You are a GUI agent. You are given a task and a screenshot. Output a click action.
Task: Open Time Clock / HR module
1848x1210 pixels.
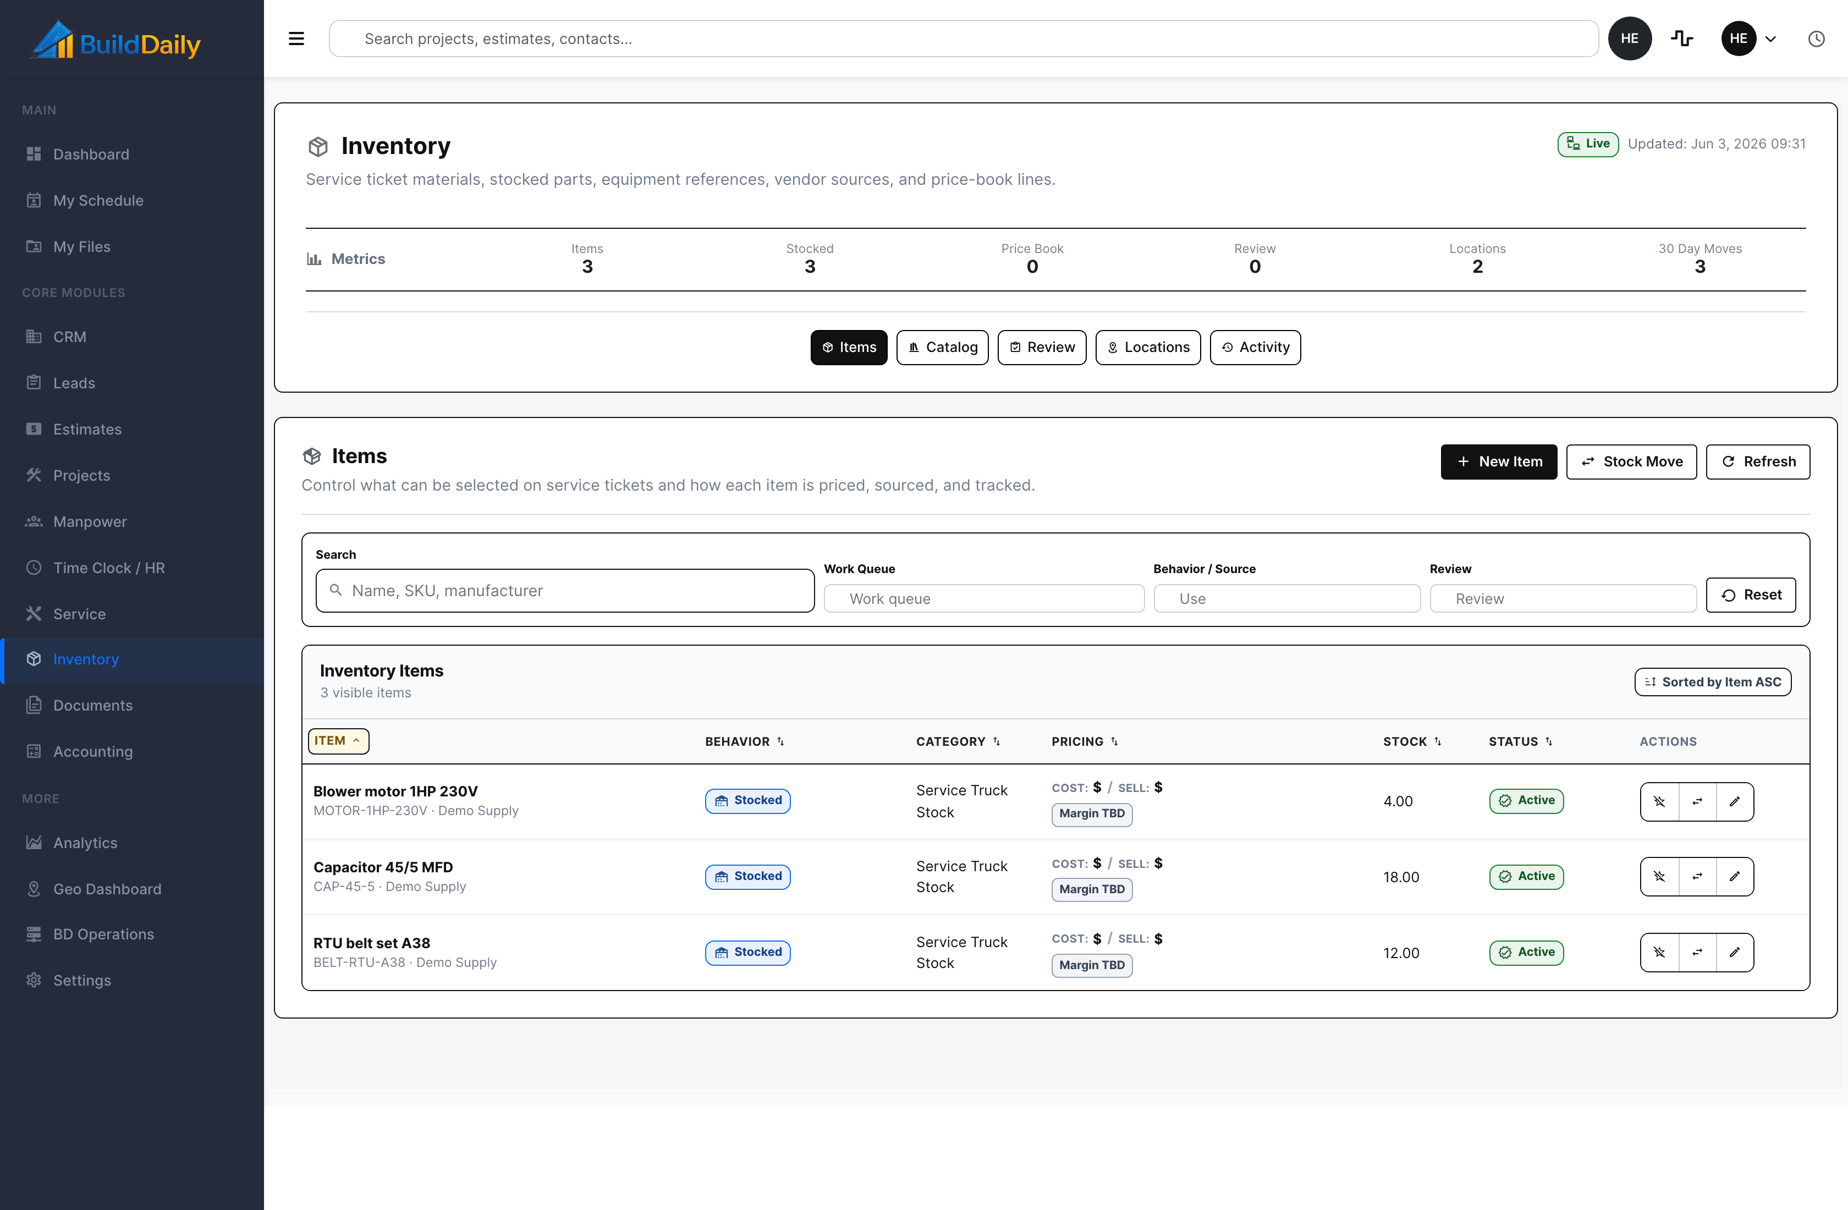[x=132, y=568]
